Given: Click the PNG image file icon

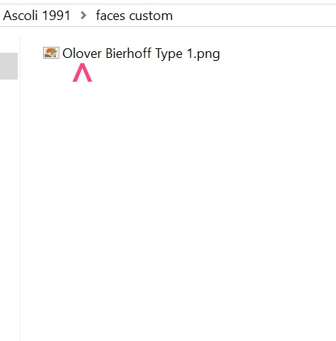Looking at the screenshot, I should coord(51,53).
